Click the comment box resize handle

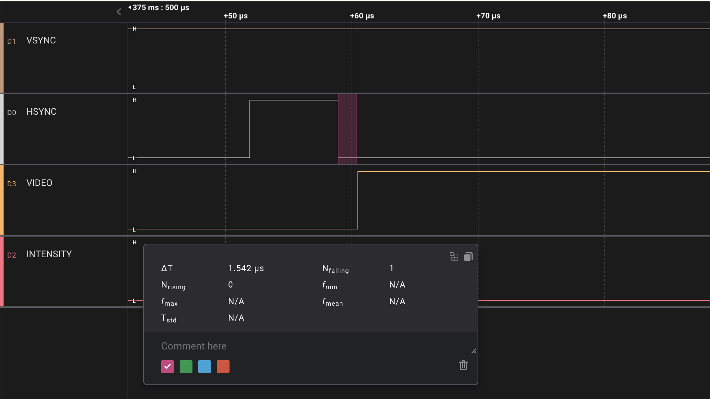pos(474,351)
